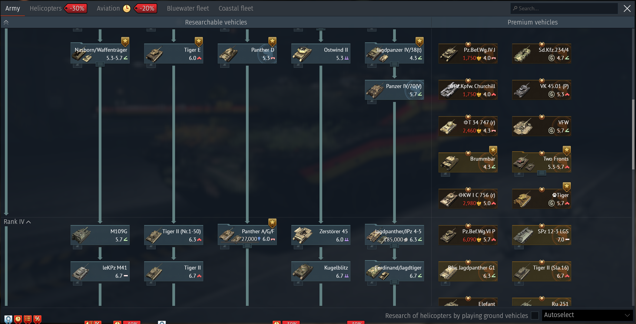This screenshot has height=324, width=636.
Task: Click the red list badge in the bottom corner
Action: [28, 319]
